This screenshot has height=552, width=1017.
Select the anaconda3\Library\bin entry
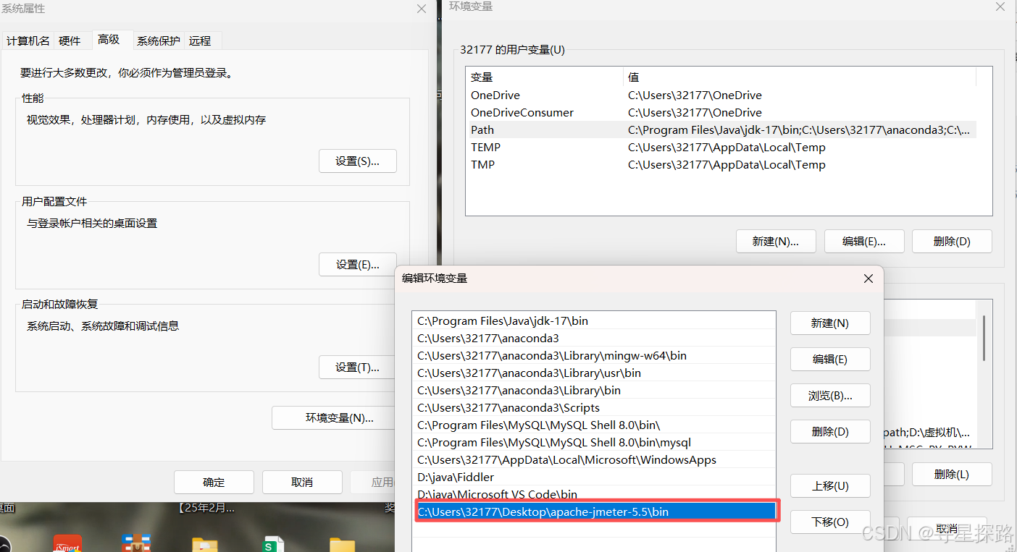click(594, 391)
